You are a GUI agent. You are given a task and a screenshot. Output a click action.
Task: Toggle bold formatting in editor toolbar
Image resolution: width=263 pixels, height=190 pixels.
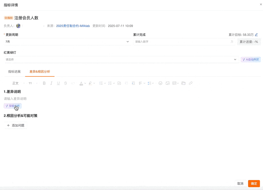coord(44,83)
